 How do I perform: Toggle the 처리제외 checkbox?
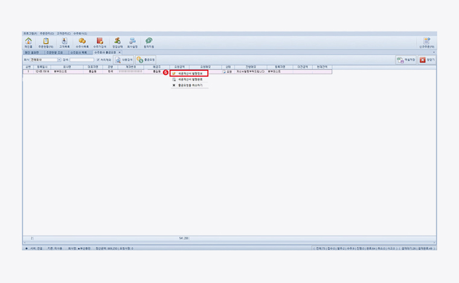point(98,60)
